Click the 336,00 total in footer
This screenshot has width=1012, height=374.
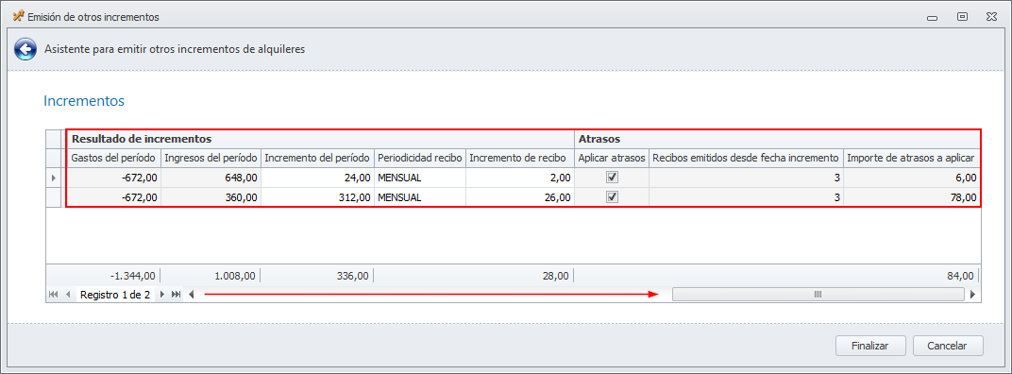tap(352, 276)
